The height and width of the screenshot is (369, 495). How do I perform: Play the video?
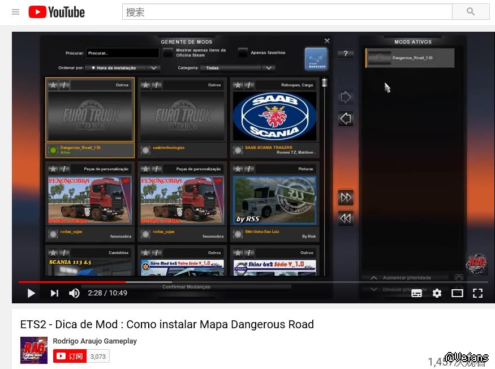(x=31, y=293)
